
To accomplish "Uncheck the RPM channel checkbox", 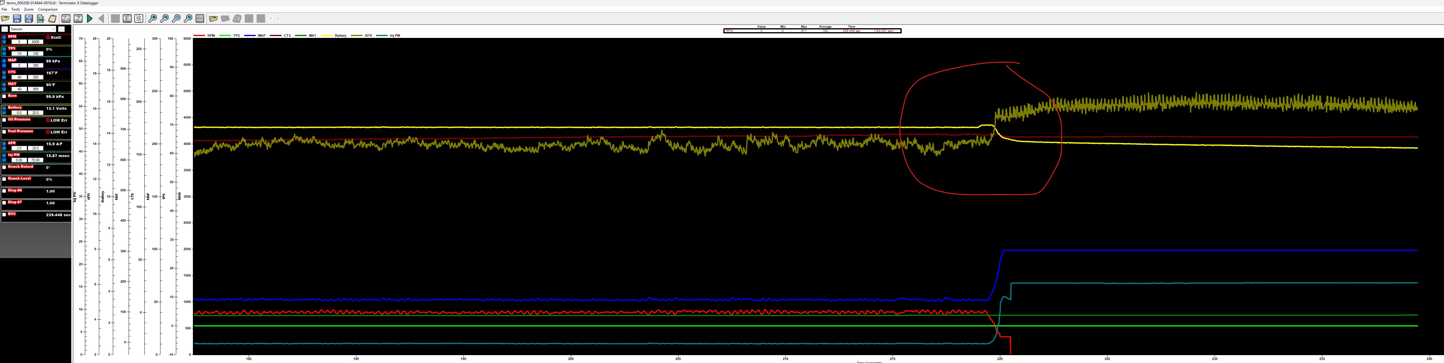I will [4, 37].
